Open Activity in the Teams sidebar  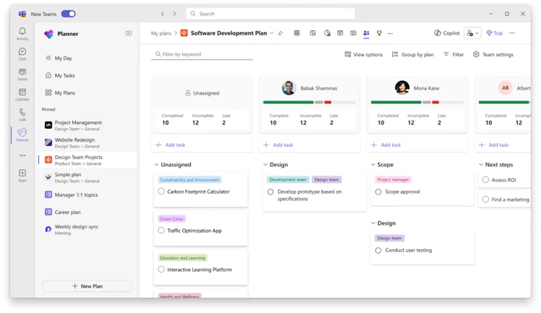coord(22,34)
